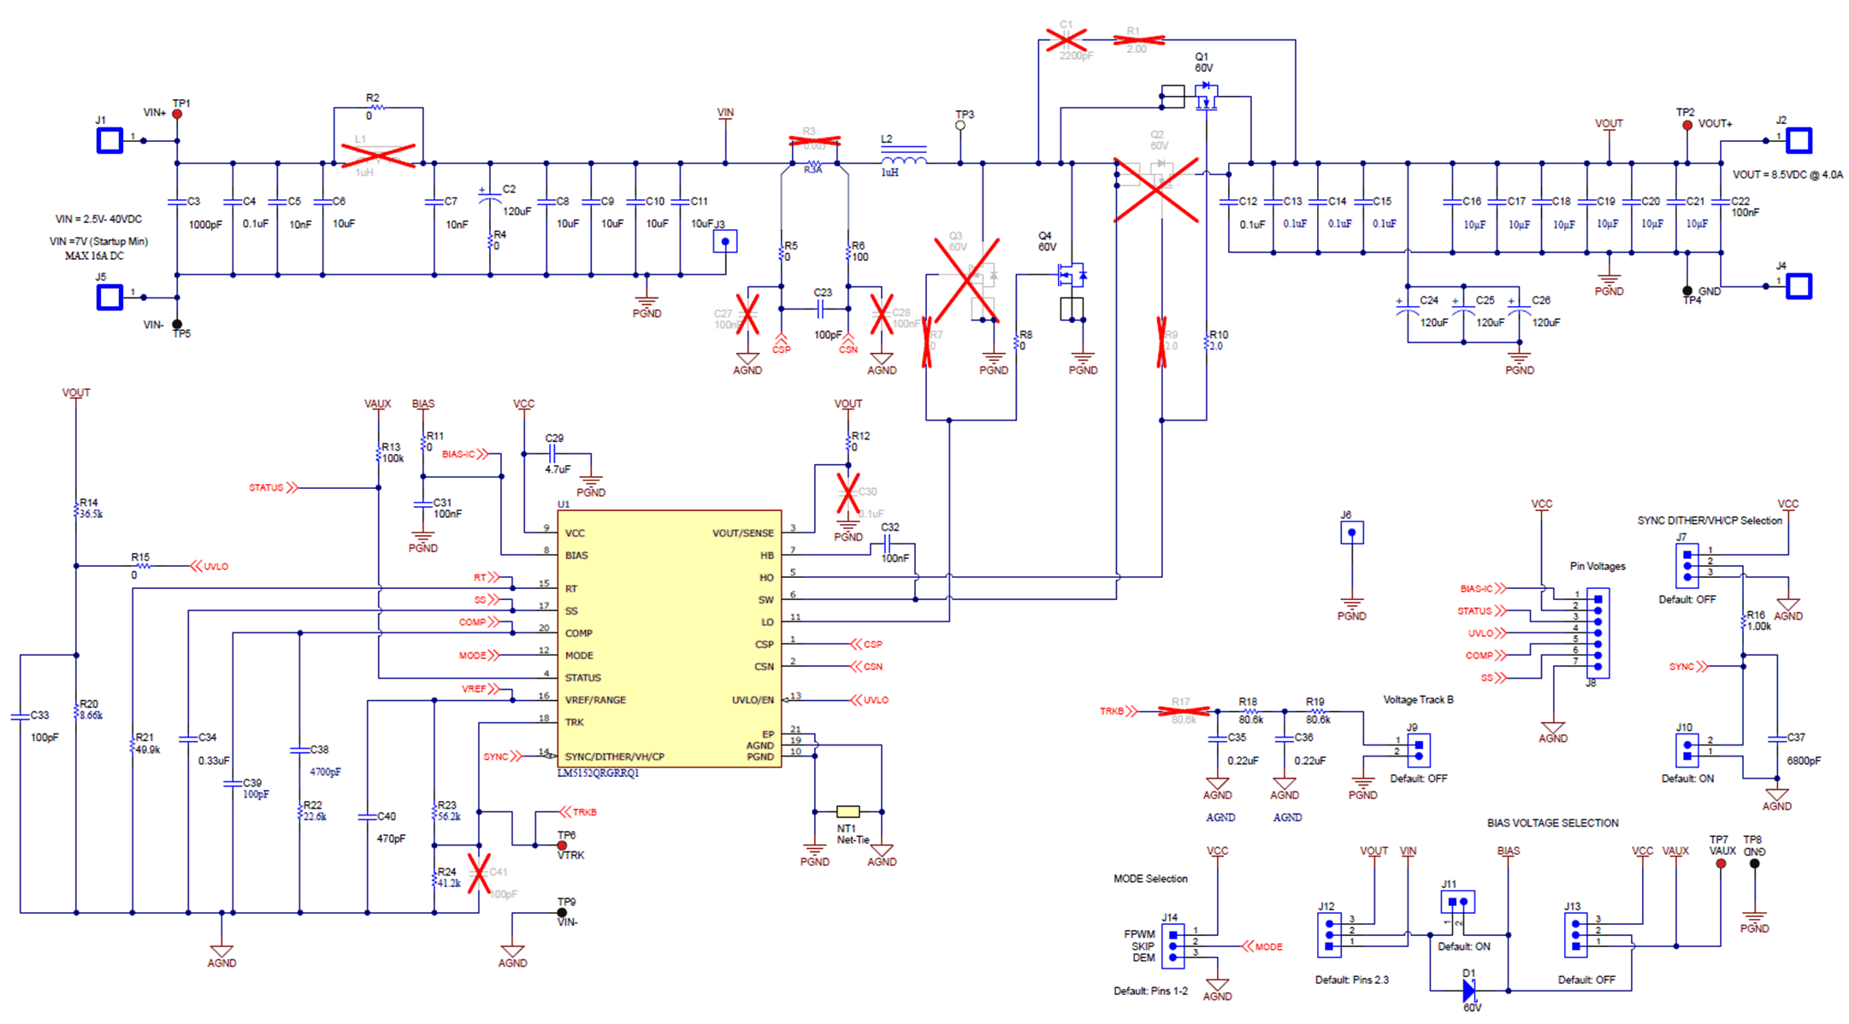Select the Q4 60V MOSFET symbol
This screenshot has height=1024, width=1849.
click(1072, 275)
